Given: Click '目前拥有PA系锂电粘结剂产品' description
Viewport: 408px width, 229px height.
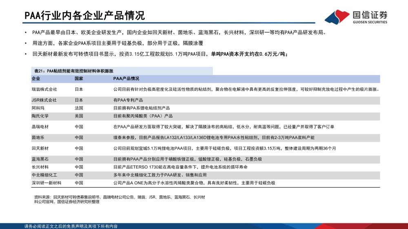Looking at the screenshot, I should tap(142, 108).
